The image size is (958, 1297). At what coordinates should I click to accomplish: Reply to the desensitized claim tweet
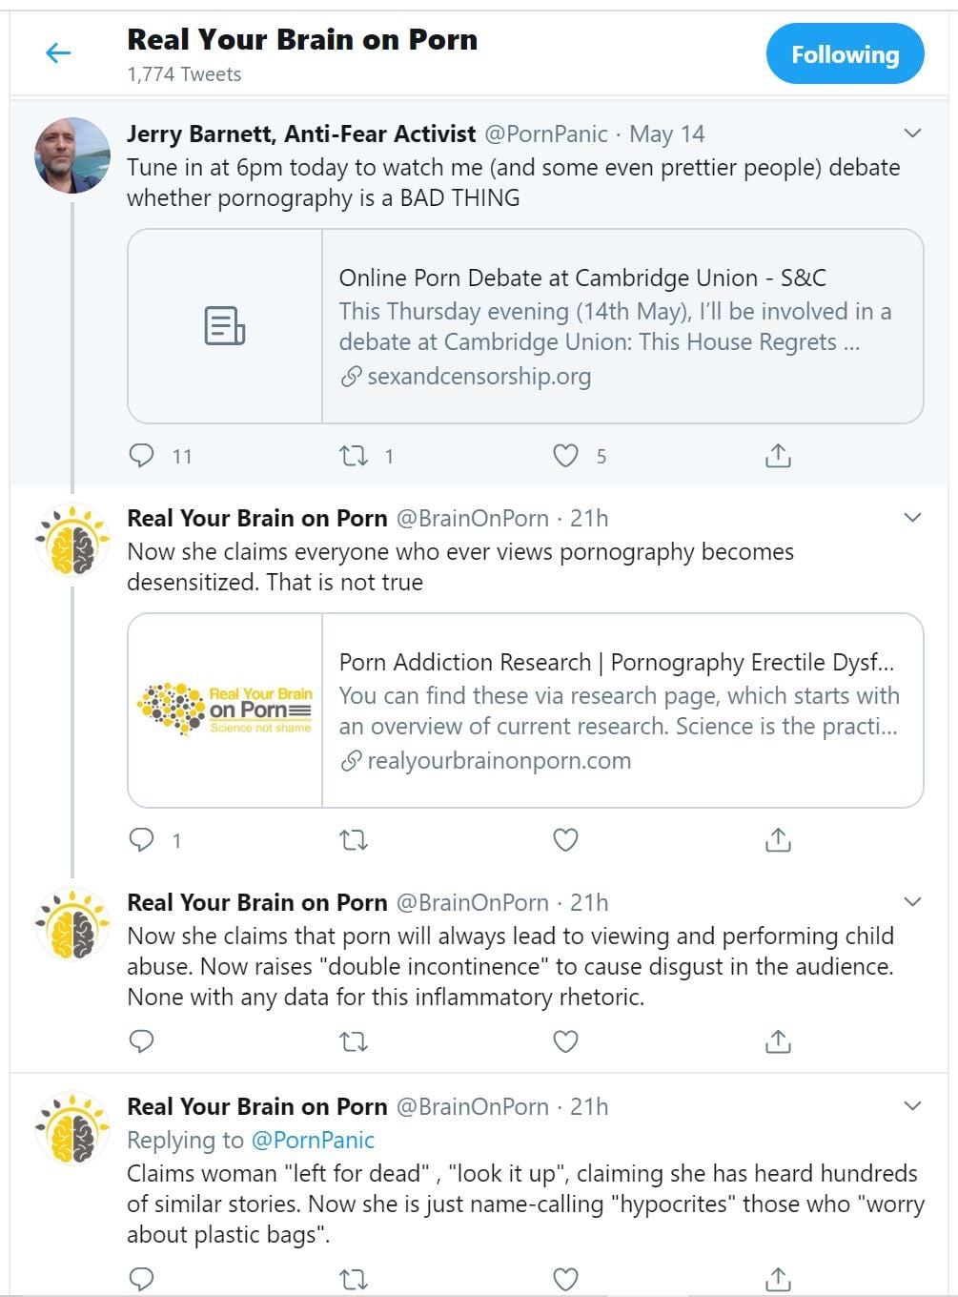coord(141,839)
